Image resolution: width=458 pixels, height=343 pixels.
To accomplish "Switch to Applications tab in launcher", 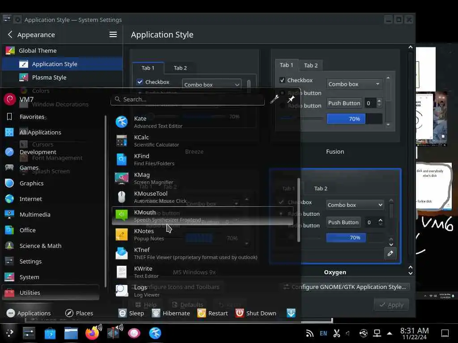I will [29, 313].
